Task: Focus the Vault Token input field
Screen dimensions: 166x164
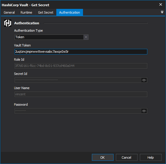Action: coord(81,52)
